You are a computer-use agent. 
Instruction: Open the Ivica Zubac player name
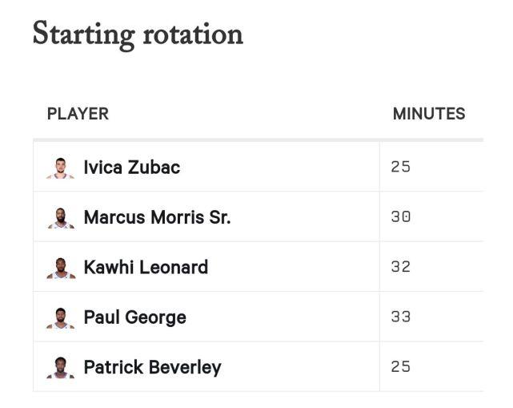tap(132, 168)
